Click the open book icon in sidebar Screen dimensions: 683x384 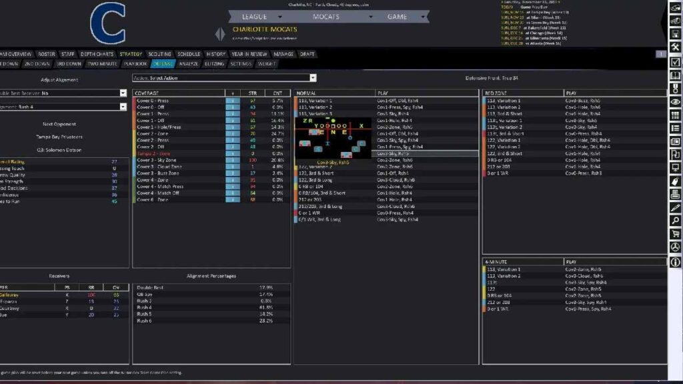click(x=675, y=75)
